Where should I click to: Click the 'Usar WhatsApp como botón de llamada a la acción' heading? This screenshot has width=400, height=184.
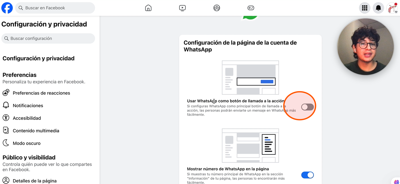[x=235, y=101]
